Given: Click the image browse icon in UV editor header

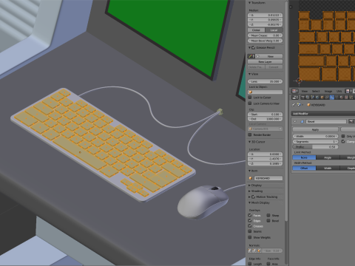Looking at the screenshot, I should 348,91.
